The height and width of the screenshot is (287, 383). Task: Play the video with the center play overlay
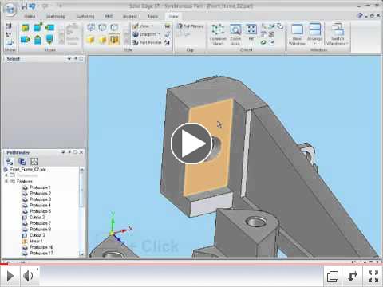click(191, 143)
